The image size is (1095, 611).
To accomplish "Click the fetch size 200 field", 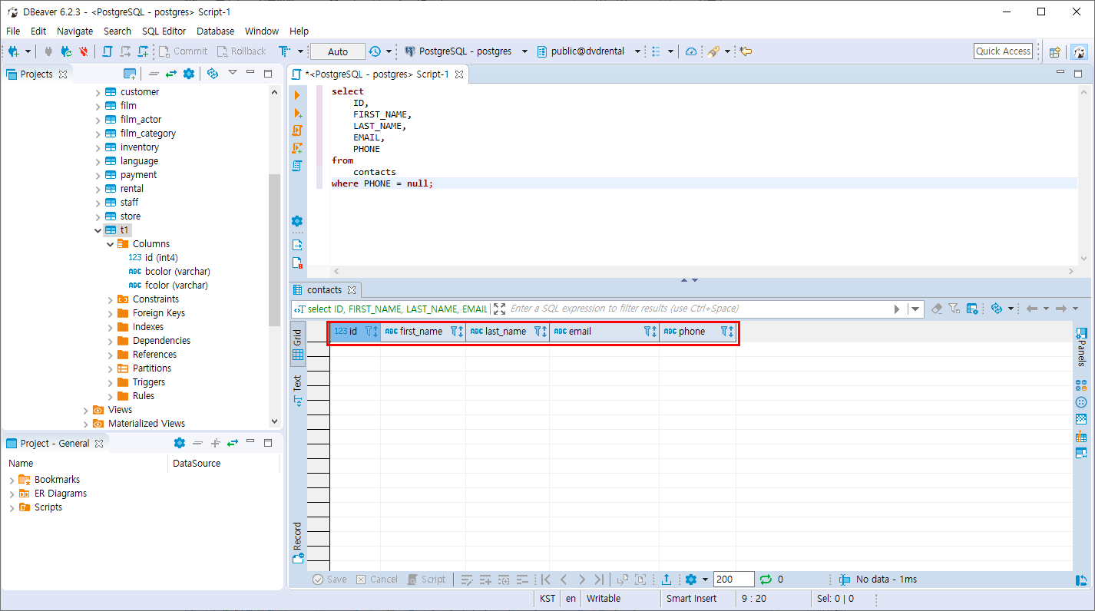I will (733, 580).
